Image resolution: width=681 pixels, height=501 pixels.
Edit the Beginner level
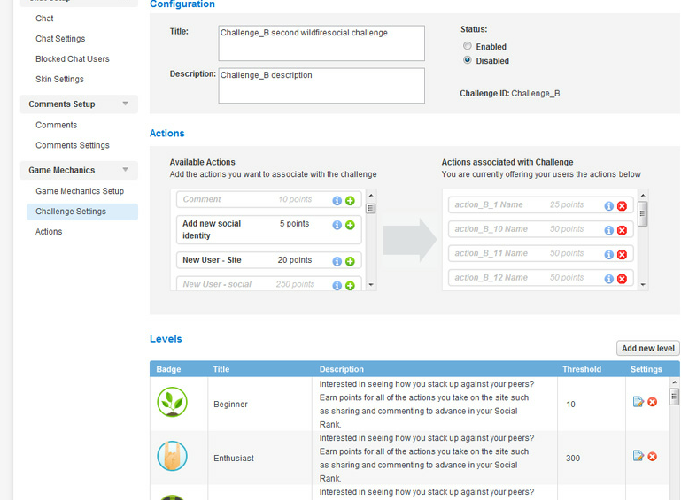pos(638,402)
